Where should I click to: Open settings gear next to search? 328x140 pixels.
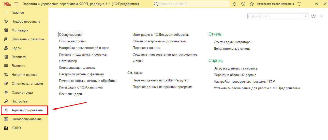pyautogui.click(x=314, y=16)
